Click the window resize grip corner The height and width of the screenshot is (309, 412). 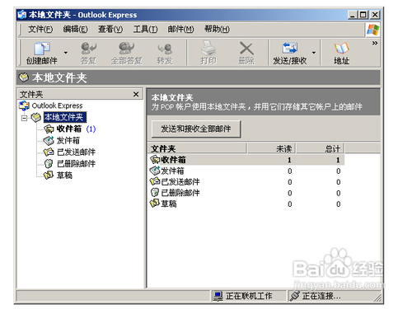point(378,298)
